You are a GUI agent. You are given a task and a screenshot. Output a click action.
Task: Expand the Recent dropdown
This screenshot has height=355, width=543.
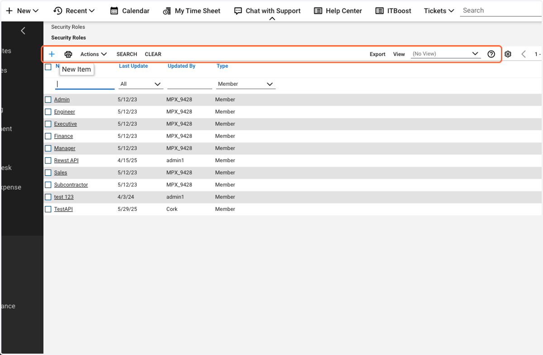point(74,11)
